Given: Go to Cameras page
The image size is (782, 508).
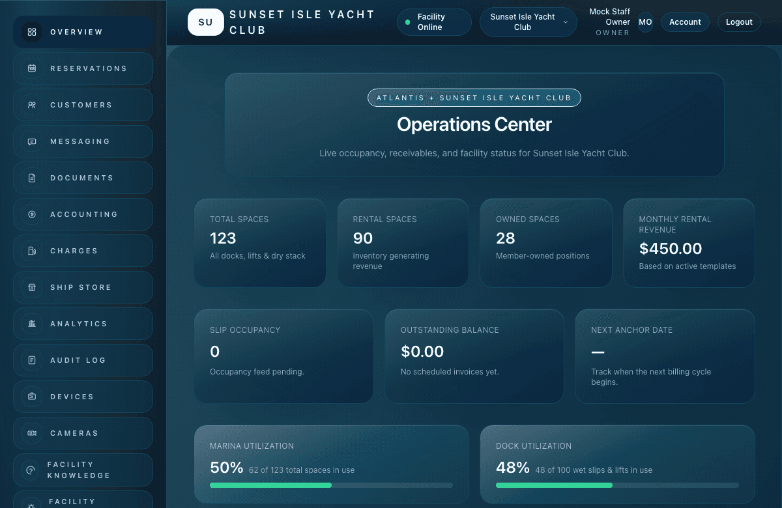Looking at the screenshot, I should 83,433.
